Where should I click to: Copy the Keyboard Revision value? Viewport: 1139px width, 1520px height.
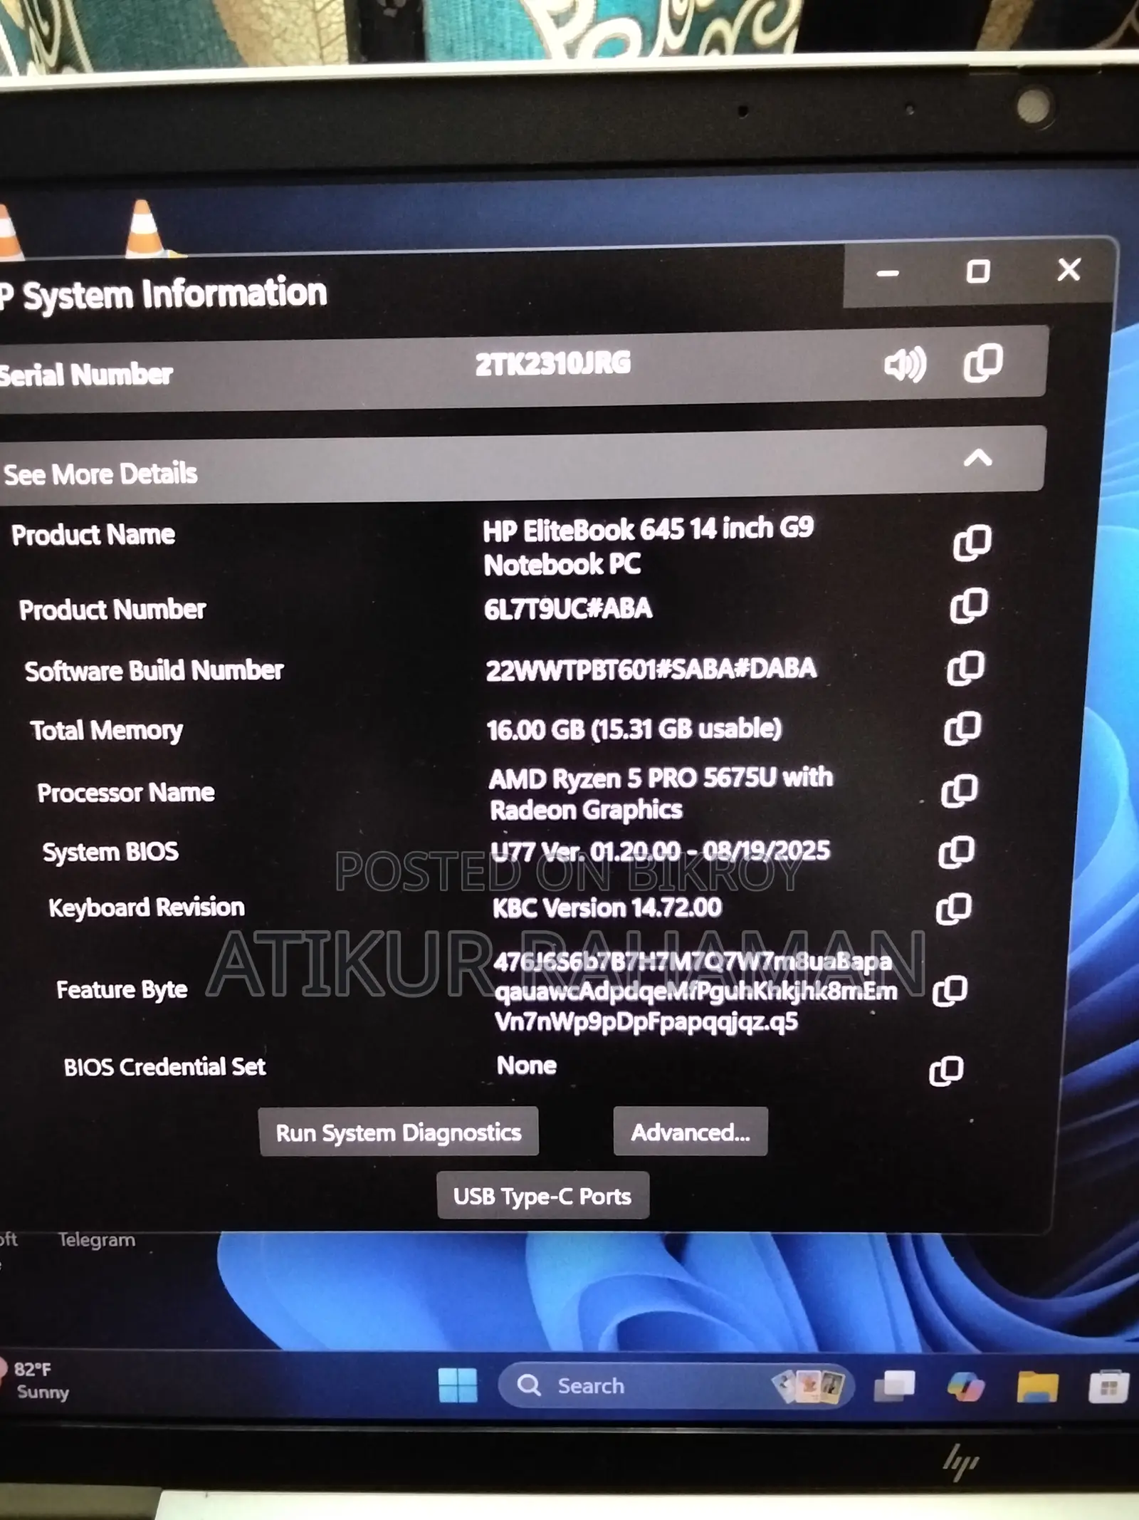pos(954,909)
